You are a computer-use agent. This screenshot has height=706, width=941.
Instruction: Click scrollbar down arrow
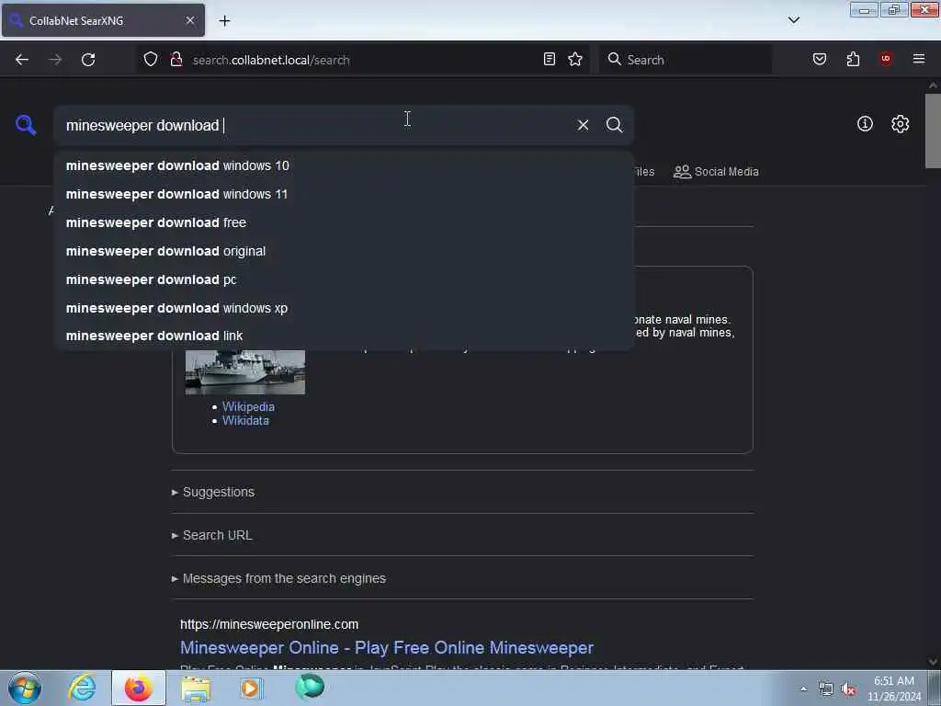pos(933,662)
